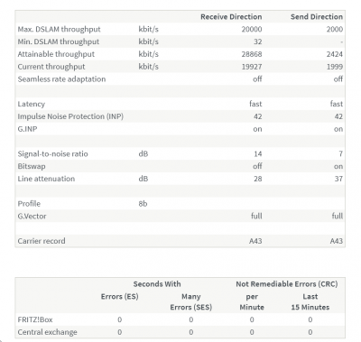The image size is (361, 342).
Task: Click the Central exchange row label
Action: click(x=47, y=332)
